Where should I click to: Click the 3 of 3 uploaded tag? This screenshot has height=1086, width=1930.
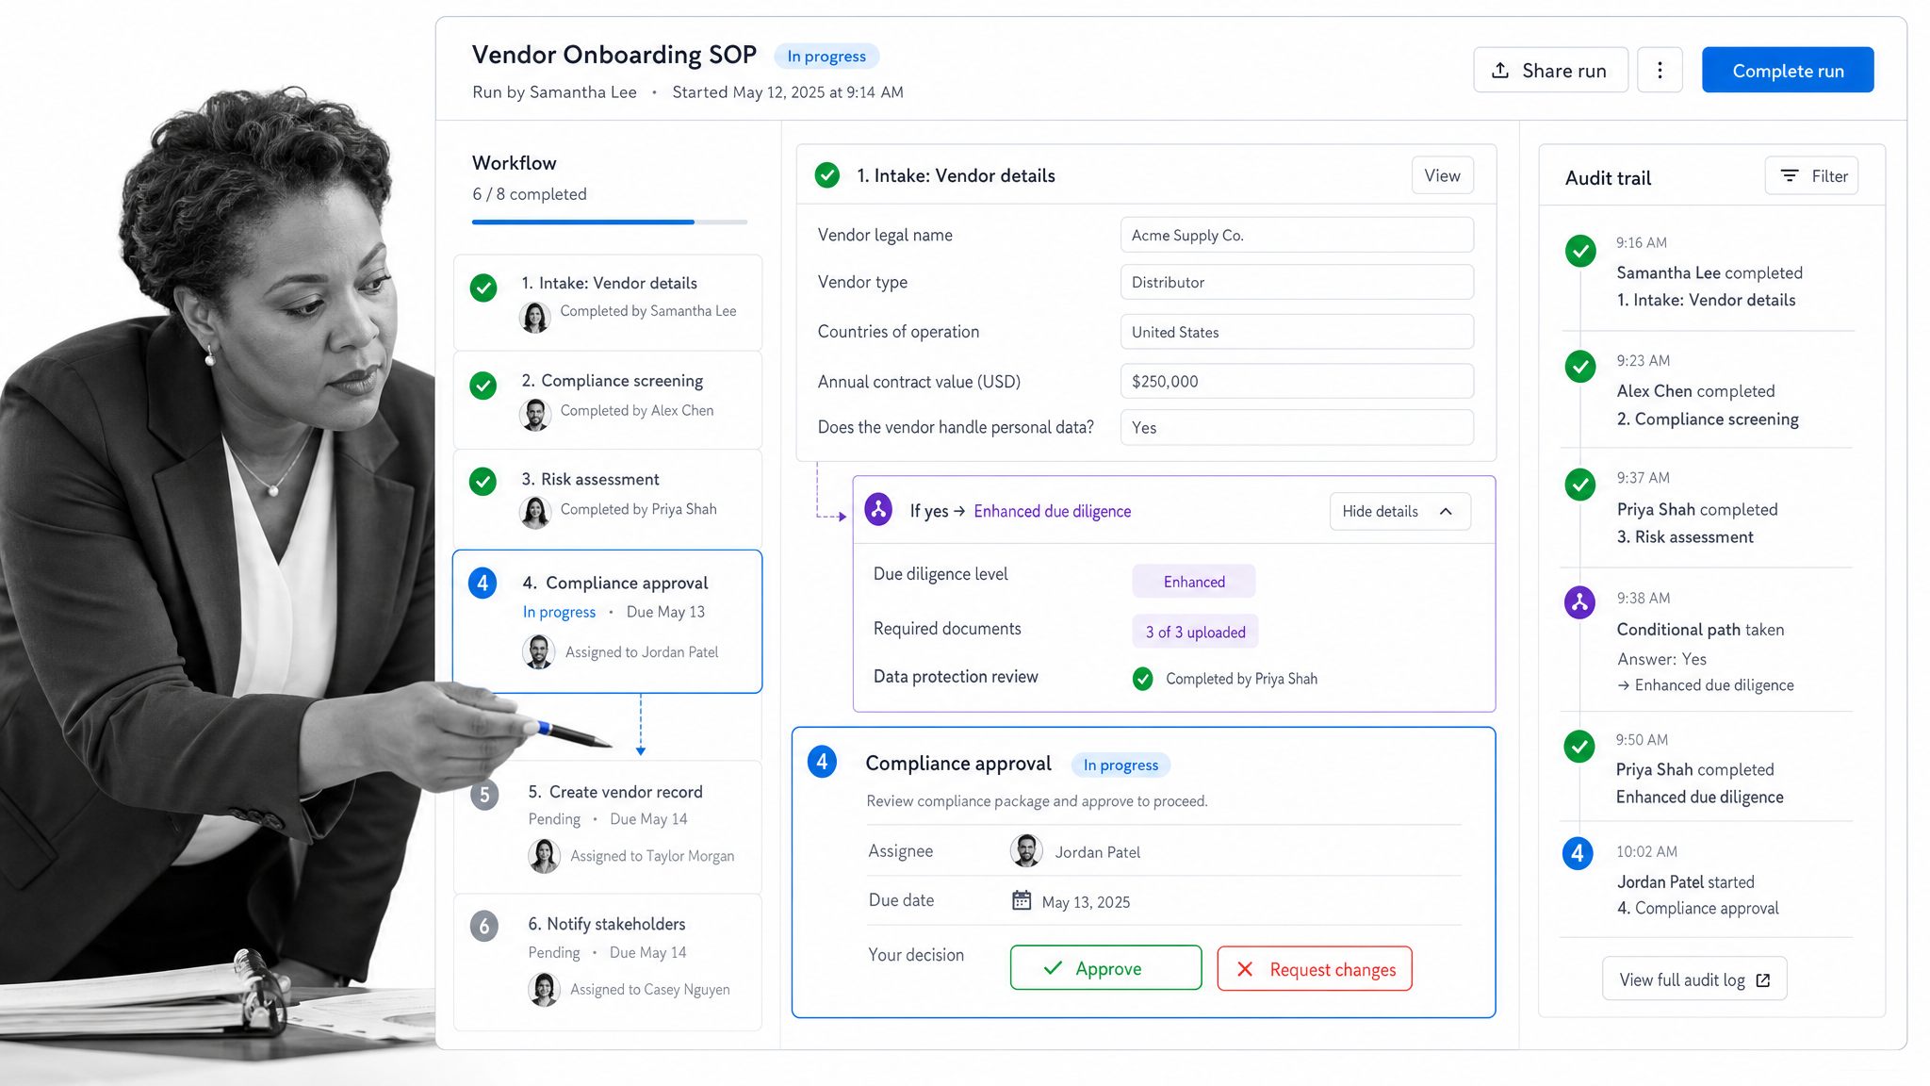pos(1195,632)
